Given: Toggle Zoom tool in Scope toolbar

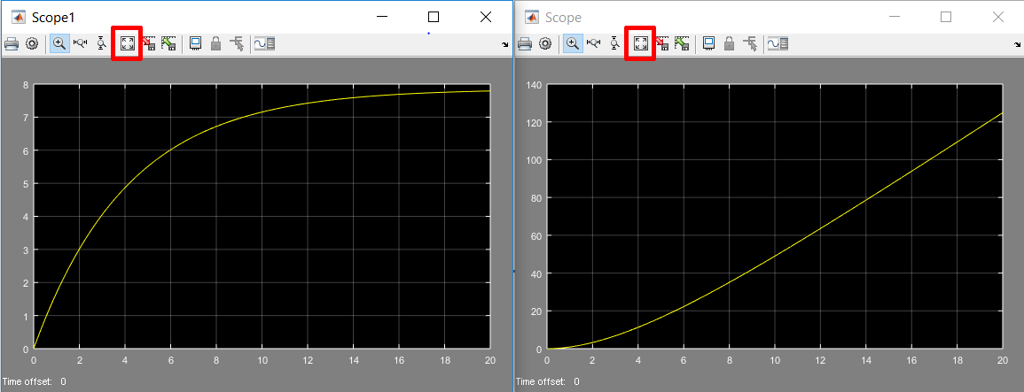Looking at the screenshot, I should [573, 43].
